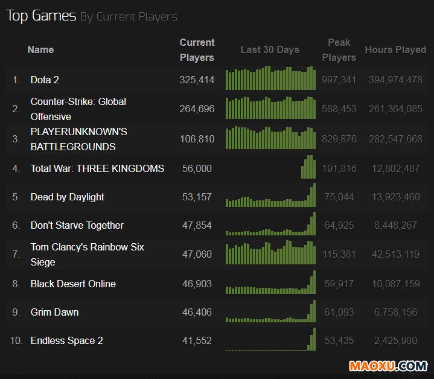Select hours played value 12,802,487
The width and height of the screenshot is (434, 379).
(395, 168)
